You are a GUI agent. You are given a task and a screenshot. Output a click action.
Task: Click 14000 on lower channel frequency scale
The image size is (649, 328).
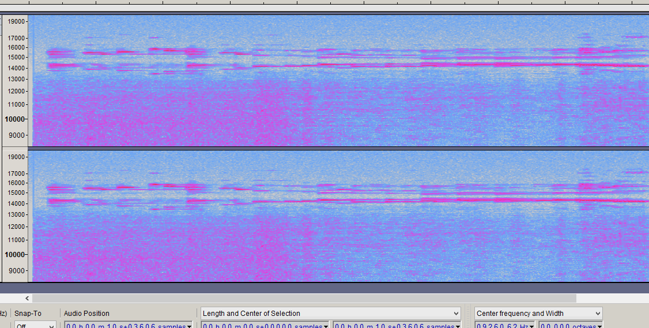pyautogui.click(x=15, y=203)
